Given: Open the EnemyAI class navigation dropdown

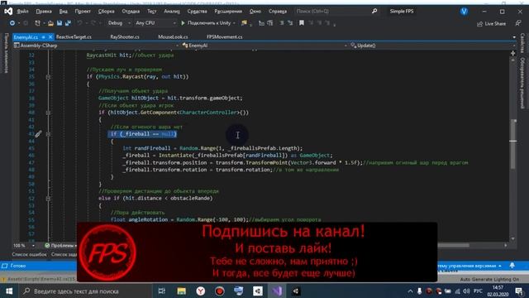Looking at the screenshot, I should (x=264, y=46).
